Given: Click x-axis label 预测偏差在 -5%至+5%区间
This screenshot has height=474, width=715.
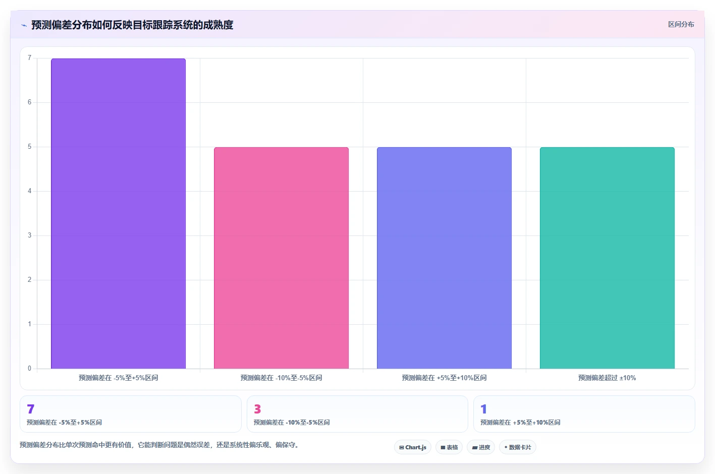Looking at the screenshot, I should tap(119, 378).
